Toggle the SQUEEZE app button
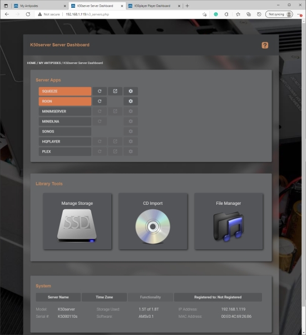The image size is (306, 335). 65,91
